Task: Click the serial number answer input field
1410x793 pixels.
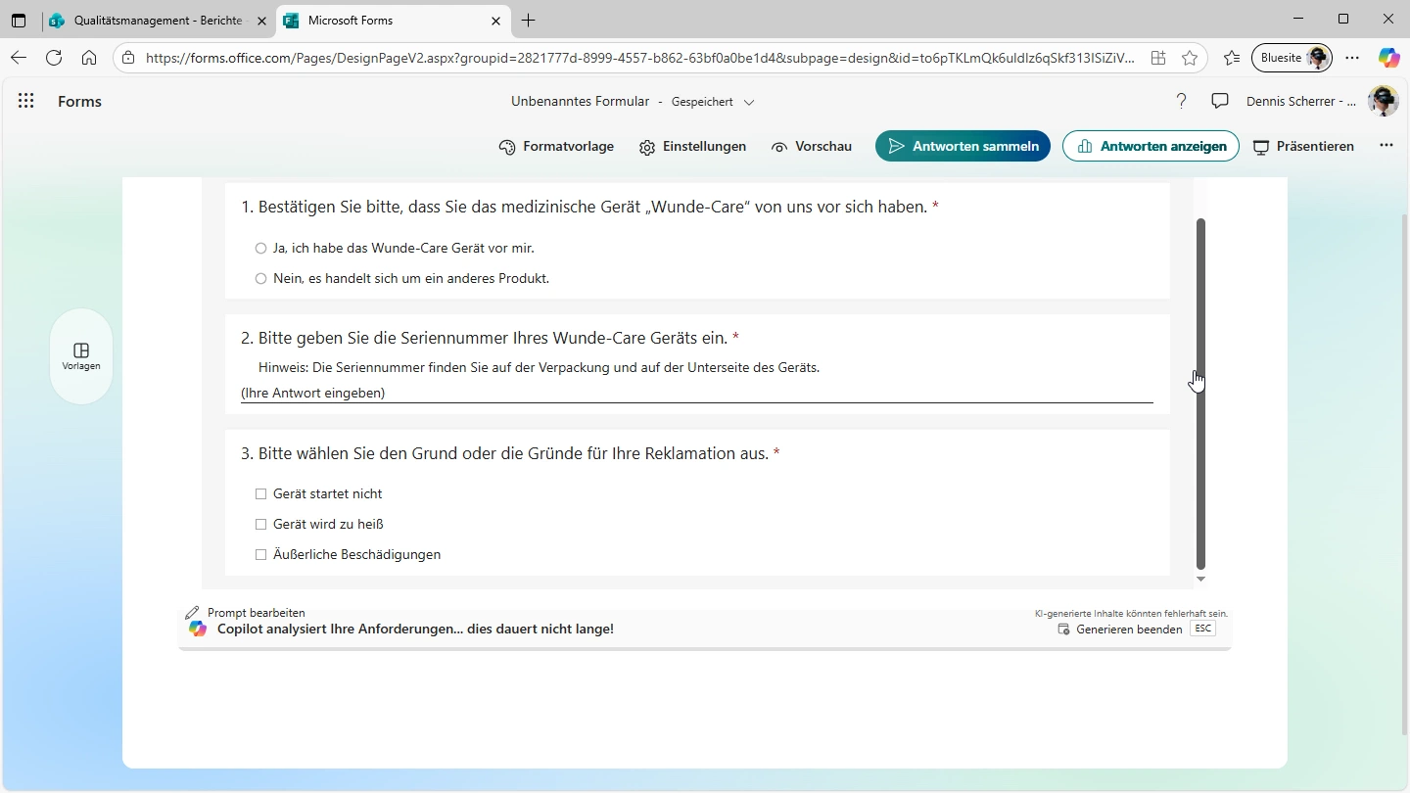Action: [x=695, y=393]
